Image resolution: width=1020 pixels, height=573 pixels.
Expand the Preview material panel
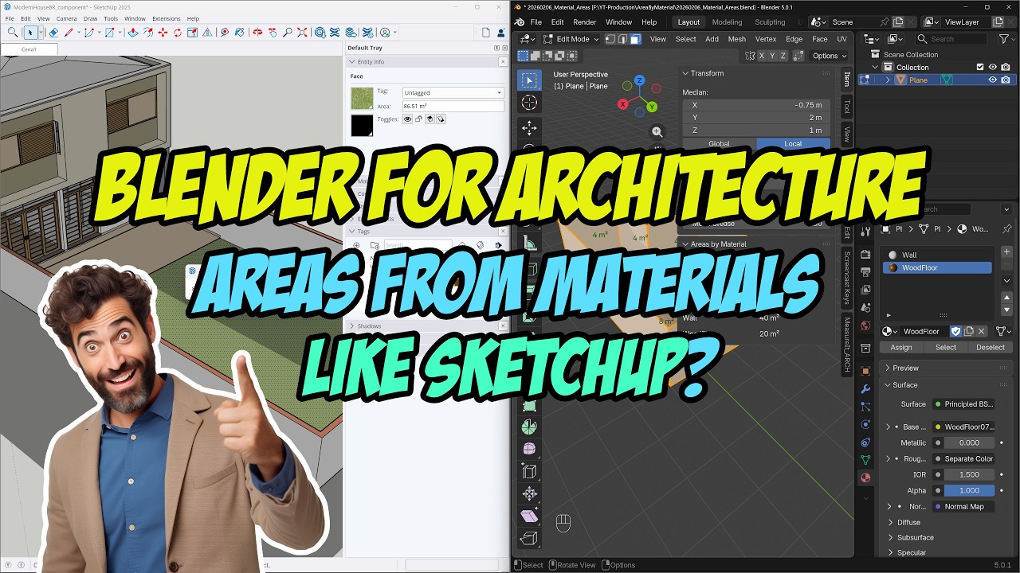(x=888, y=368)
